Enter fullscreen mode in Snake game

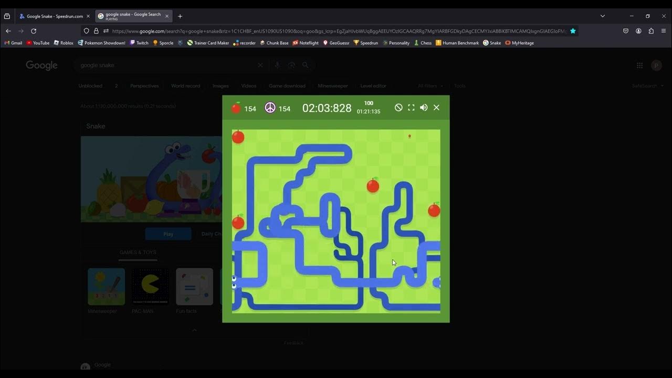click(x=411, y=108)
